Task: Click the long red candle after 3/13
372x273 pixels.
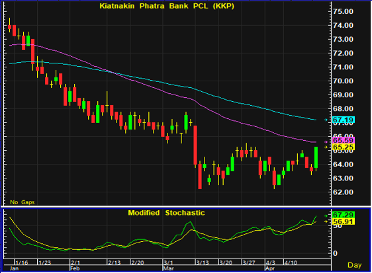Action: tap(200, 176)
